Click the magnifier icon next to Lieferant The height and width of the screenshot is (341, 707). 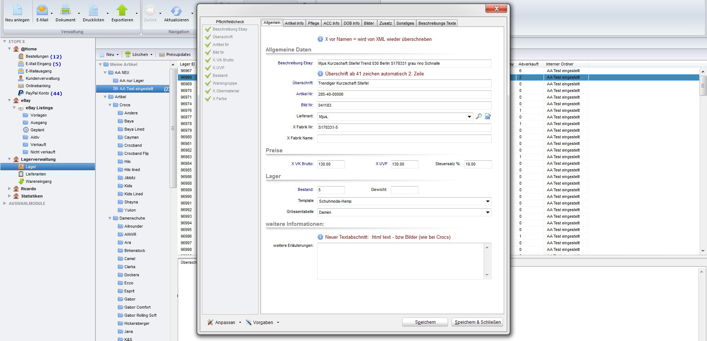click(x=479, y=117)
